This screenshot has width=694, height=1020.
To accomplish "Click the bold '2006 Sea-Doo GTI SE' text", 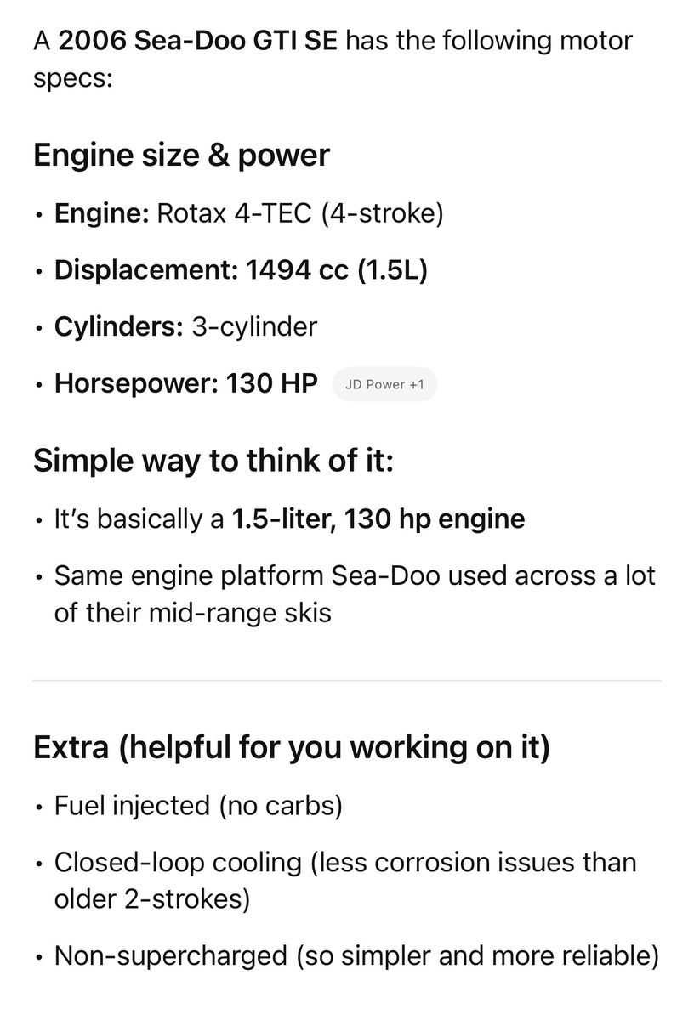I will 197,40.
